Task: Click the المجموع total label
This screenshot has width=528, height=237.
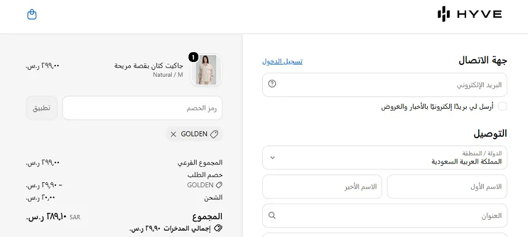Action: pyautogui.click(x=208, y=217)
